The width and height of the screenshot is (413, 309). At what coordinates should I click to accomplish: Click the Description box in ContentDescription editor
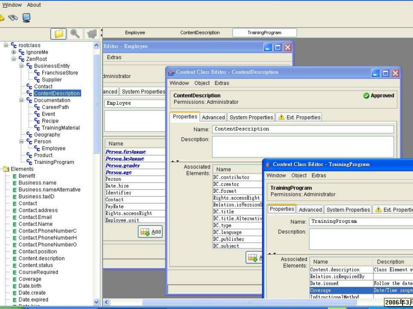pos(303,146)
